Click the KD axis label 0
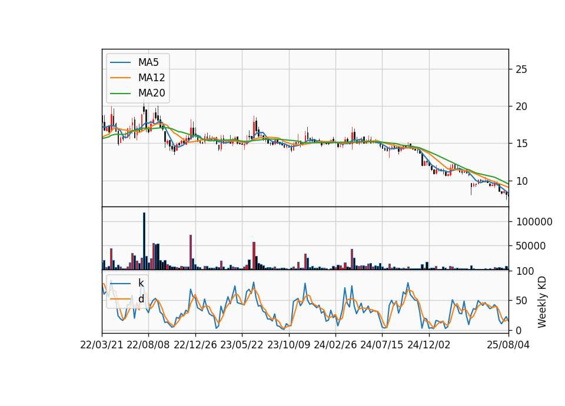The height and width of the screenshot is (406, 565). 519,330
